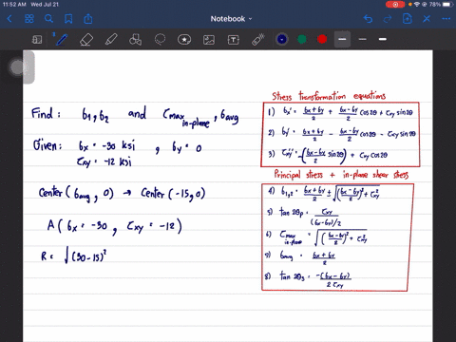Tap the status bar clock 11:52 AM
The image size is (456, 342).
tap(14, 5)
